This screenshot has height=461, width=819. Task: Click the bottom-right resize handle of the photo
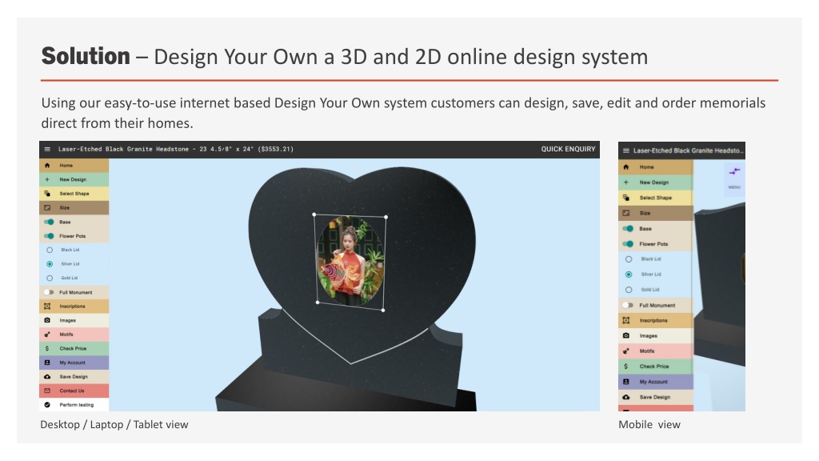click(x=383, y=311)
